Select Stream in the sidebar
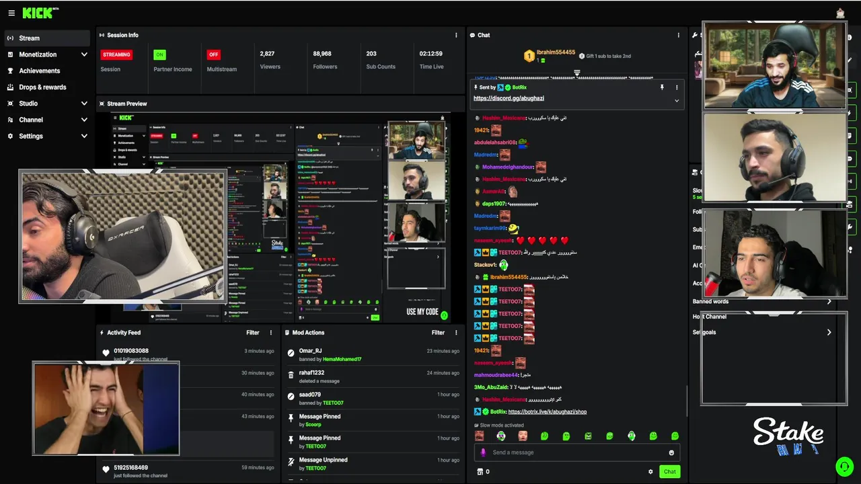 click(47, 38)
